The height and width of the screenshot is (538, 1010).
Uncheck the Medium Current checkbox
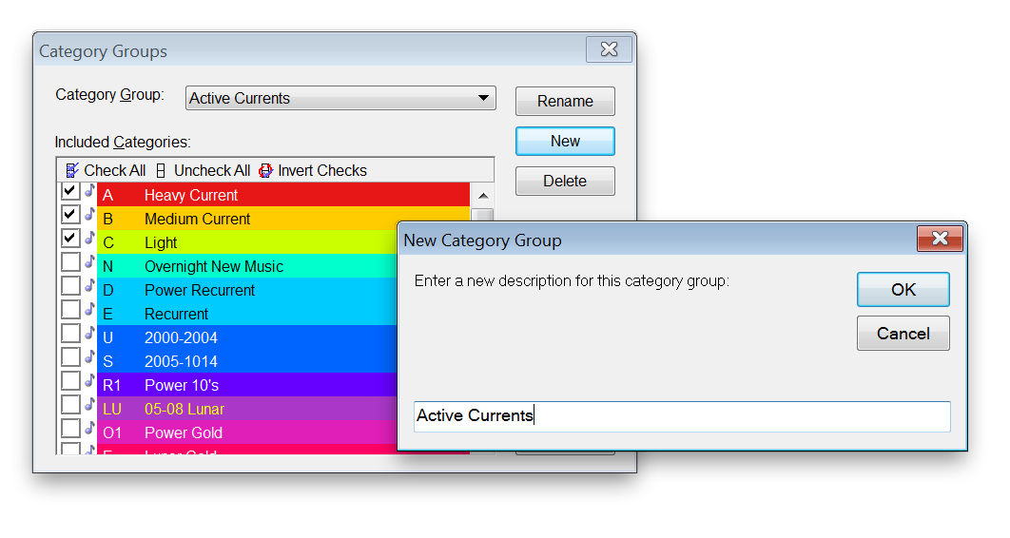click(70, 215)
